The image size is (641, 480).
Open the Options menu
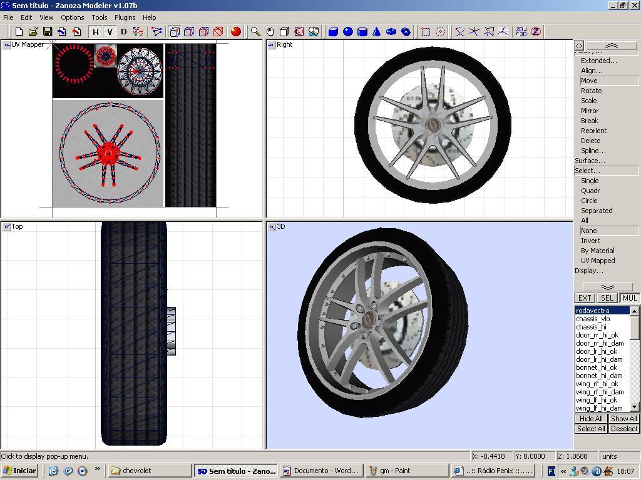(x=73, y=17)
